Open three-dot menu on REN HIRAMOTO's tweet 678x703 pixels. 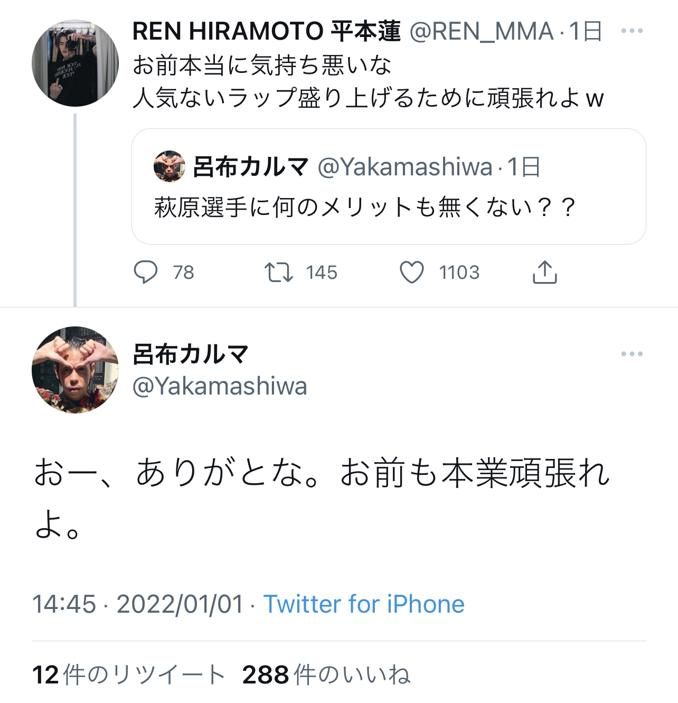632,31
